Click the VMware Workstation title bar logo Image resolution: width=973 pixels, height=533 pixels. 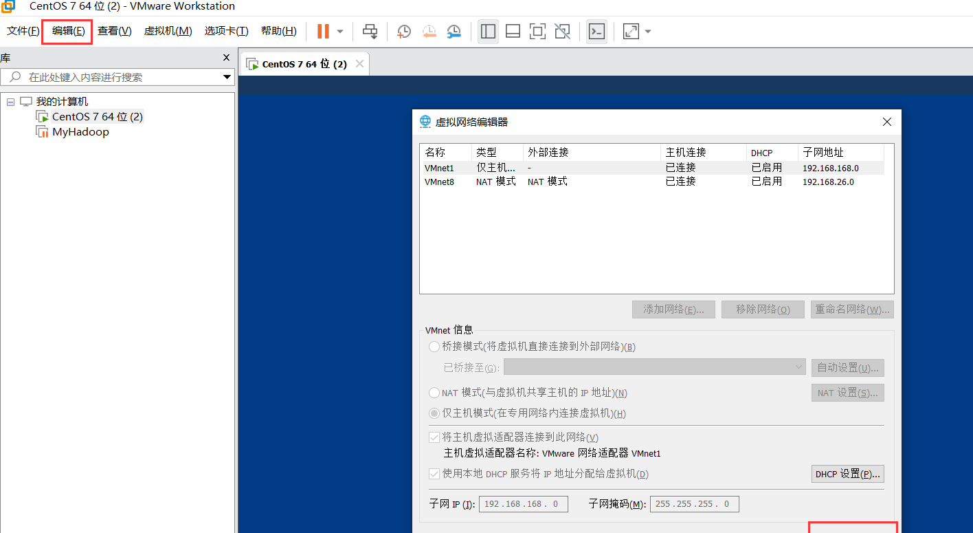pos(8,6)
